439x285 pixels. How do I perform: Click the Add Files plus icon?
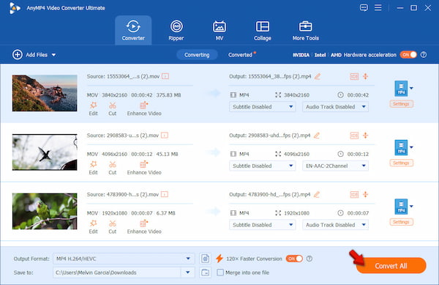point(18,55)
